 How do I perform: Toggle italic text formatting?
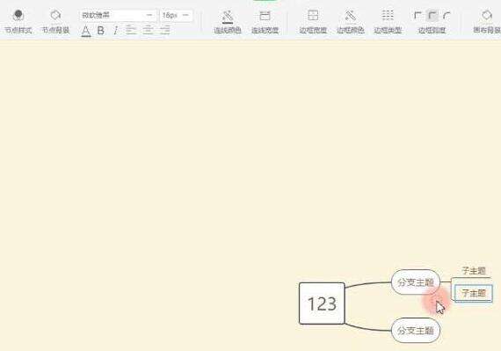point(115,31)
